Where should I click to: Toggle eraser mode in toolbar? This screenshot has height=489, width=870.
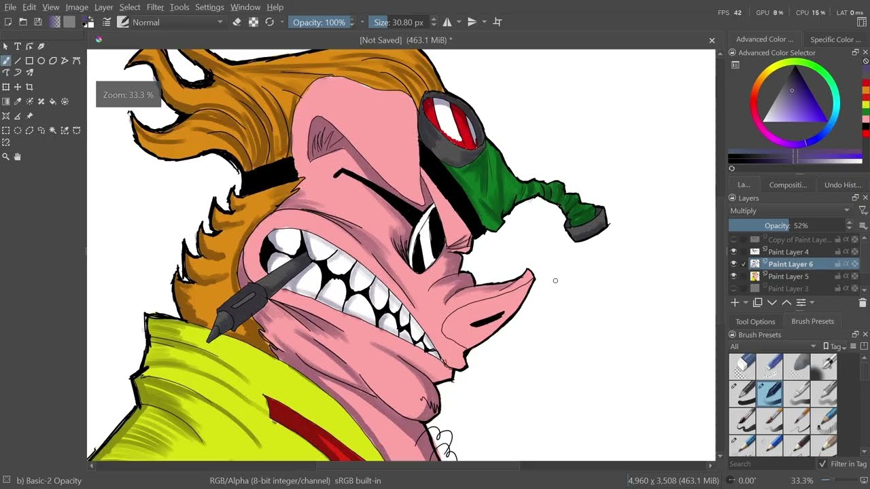tap(237, 22)
